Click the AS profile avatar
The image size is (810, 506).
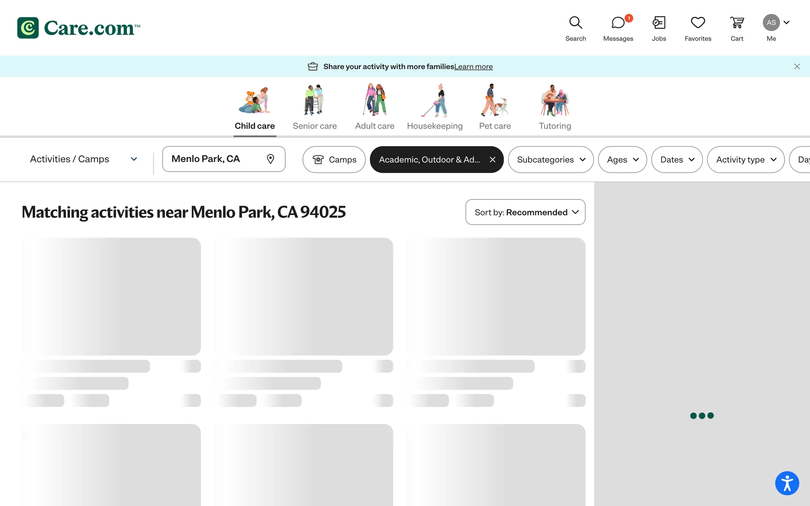pos(771,23)
